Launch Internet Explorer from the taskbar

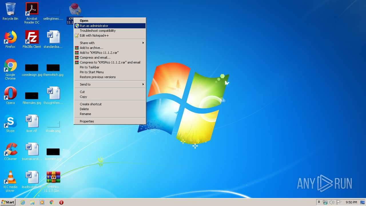(x=23, y=202)
